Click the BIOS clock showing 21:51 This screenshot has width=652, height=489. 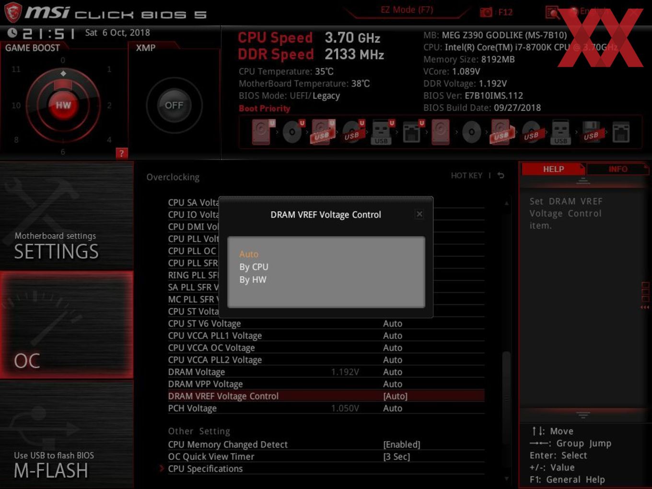coord(48,34)
